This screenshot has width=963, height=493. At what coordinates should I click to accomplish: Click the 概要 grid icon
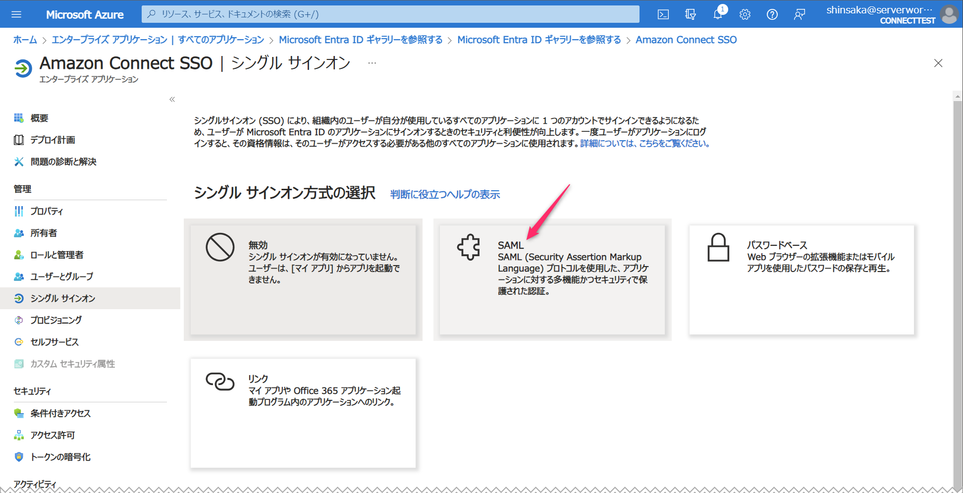click(19, 118)
